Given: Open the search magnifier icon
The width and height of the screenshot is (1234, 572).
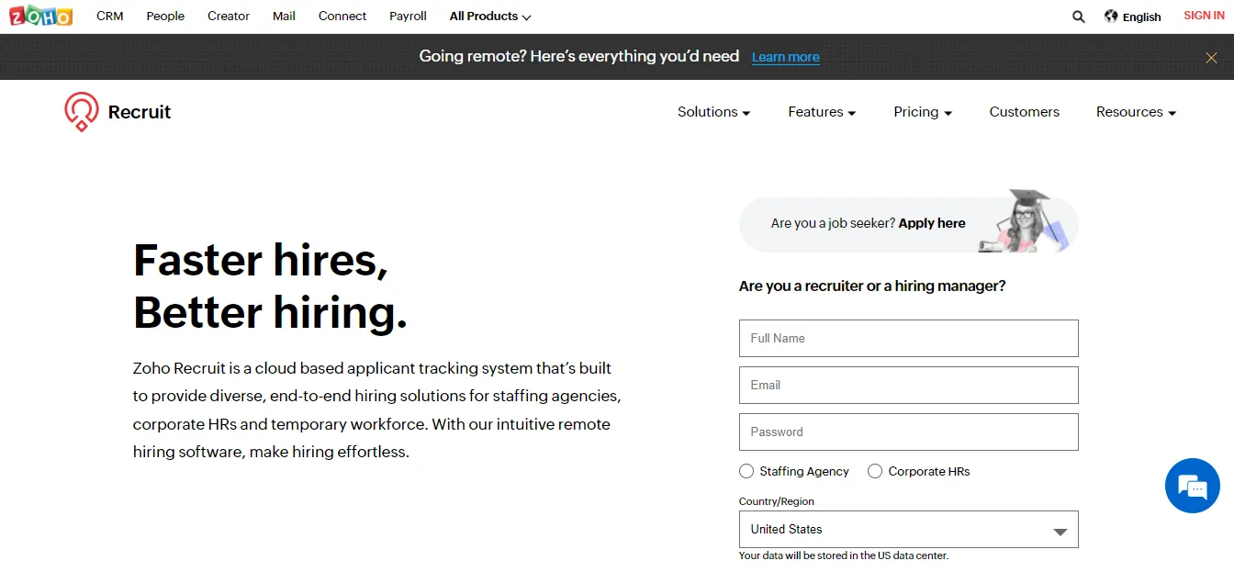Looking at the screenshot, I should click(x=1079, y=17).
